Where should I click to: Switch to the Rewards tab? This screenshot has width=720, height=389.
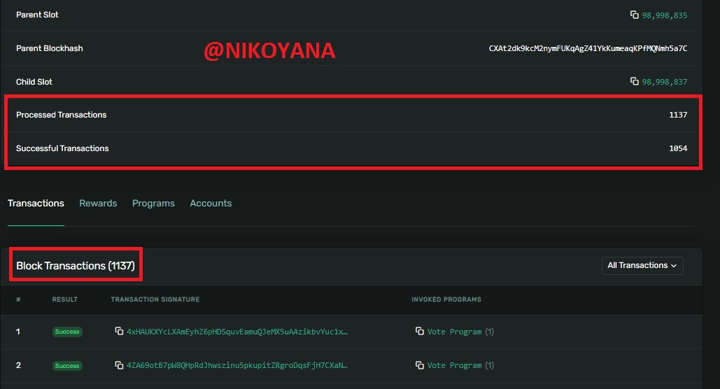click(x=98, y=204)
